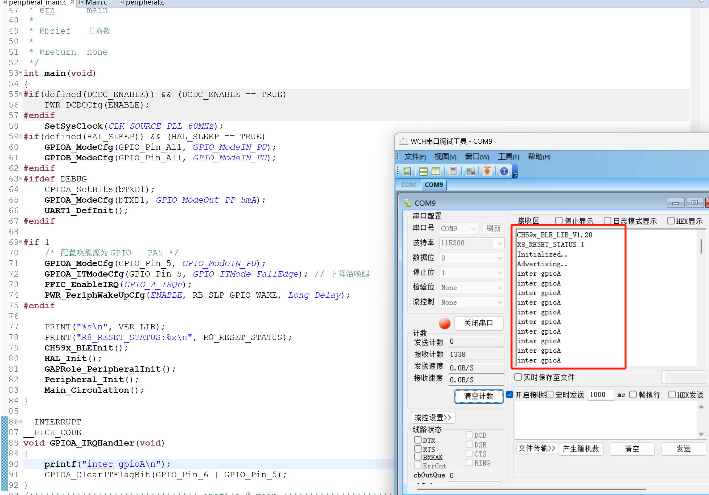Click the save file path field
The height and width of the screenshot is (495, 709).
coord(620,377)
